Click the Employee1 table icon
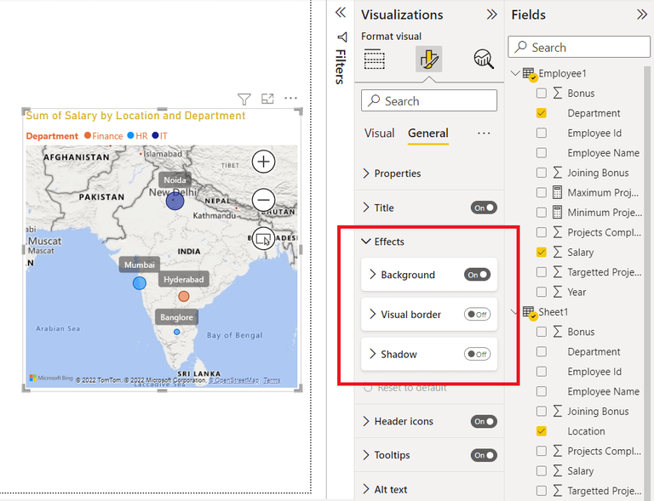The height and width of the screenshot is (501, 654). coord(530,74)
